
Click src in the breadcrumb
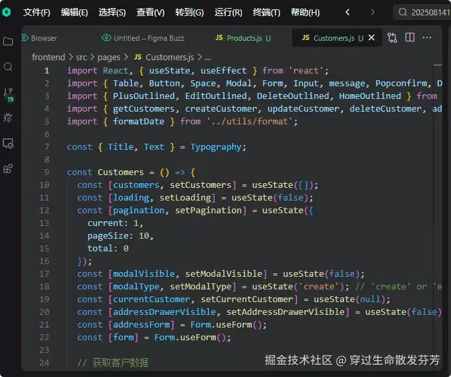(x=82, y=57)
